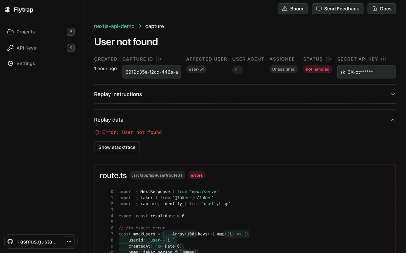Viewport: 406px width, 253px height.
Task: Open the Unassigned assignee dropdown
Action: click(284, 69)
